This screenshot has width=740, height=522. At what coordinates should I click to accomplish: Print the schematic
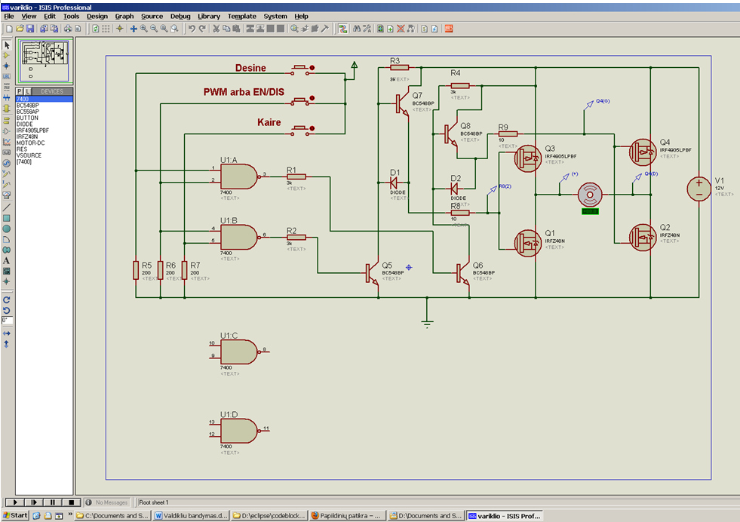[x=68, y=29]
